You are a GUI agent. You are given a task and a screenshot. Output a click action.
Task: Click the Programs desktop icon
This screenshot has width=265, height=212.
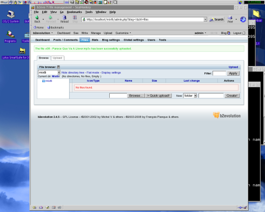(x=10, y=34)
